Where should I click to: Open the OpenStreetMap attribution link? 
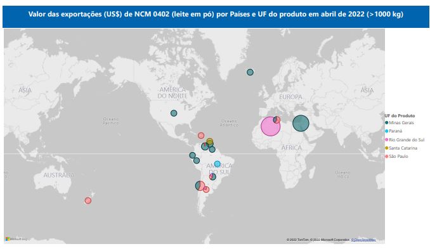[363, 240]
